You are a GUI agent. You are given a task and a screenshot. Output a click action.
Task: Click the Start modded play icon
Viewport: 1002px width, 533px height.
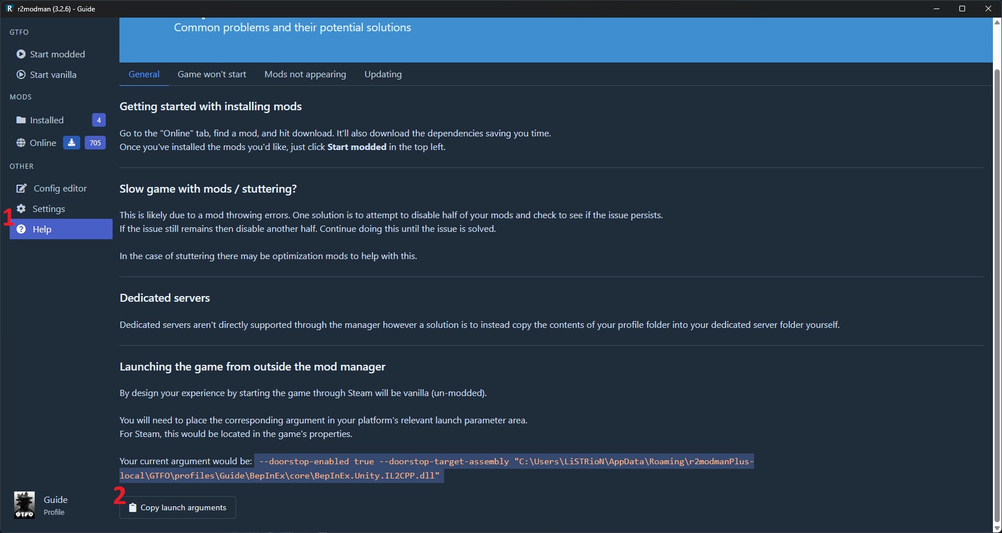click(21, 54)
